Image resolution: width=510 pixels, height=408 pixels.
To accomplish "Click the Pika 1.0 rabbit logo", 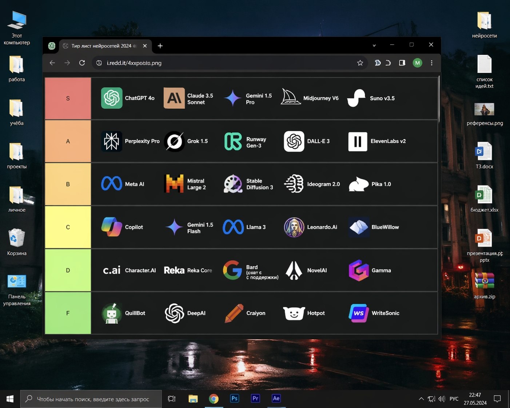I will [359, 184].
